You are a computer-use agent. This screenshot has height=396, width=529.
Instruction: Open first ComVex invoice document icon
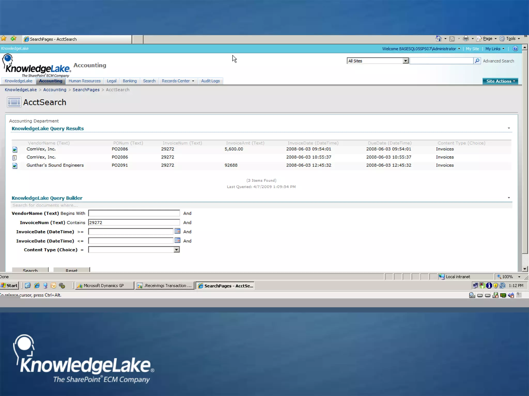point(15,149)
